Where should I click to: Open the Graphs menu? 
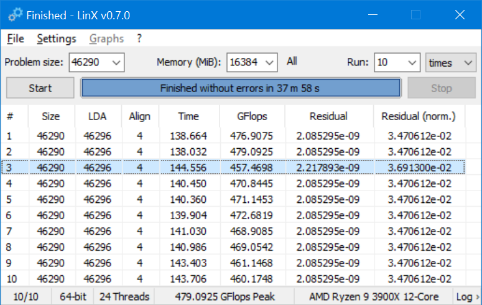tap(107, 39)
